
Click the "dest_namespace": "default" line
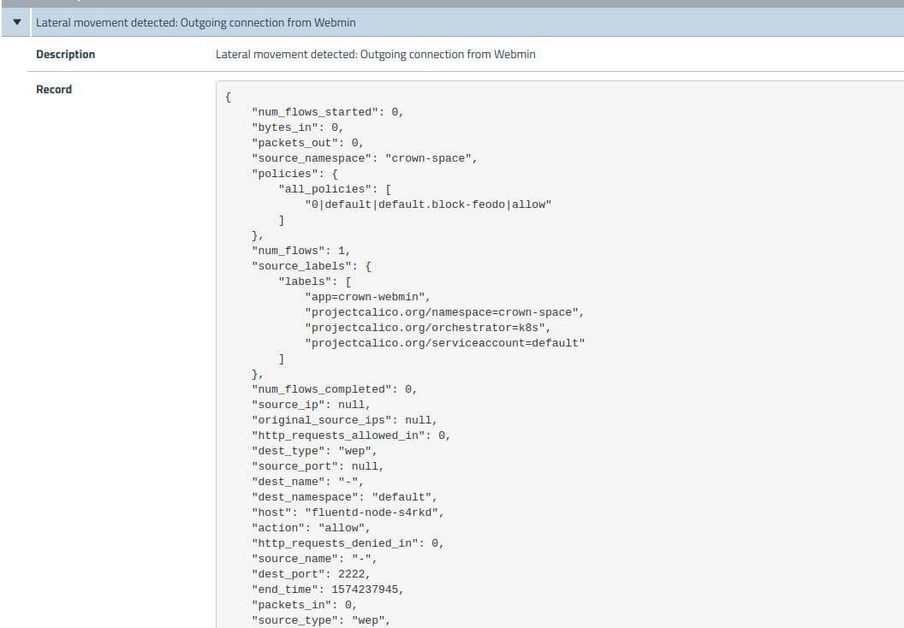click(344, 497)
